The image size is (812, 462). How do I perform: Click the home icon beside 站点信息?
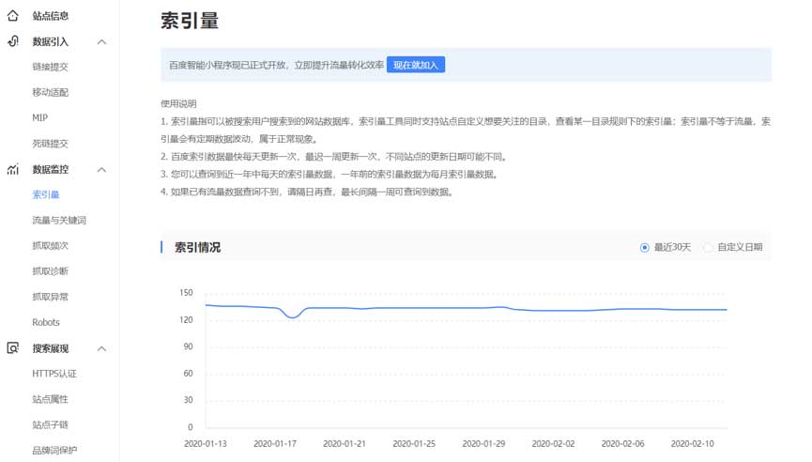click(x=12, y=16)
